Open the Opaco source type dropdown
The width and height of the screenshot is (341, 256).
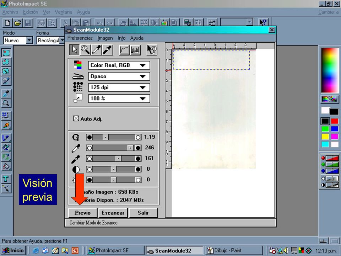[x=119, y=76]
